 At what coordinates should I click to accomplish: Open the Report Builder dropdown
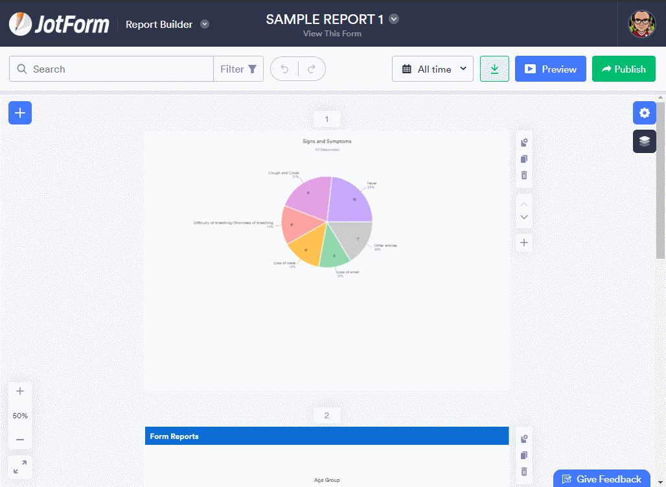click(205, 24)
